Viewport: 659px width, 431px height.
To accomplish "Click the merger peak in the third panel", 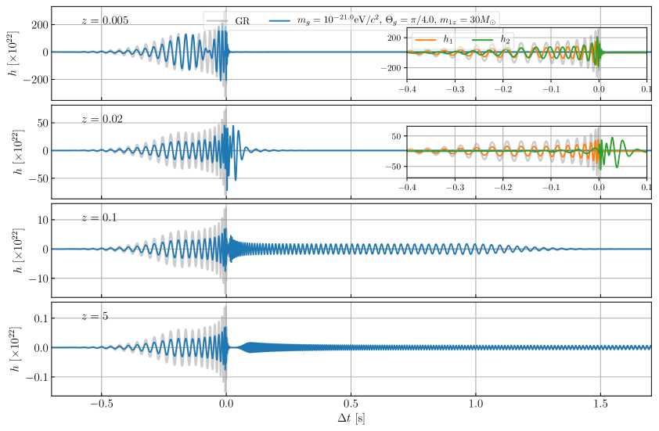I will (225, 249).
